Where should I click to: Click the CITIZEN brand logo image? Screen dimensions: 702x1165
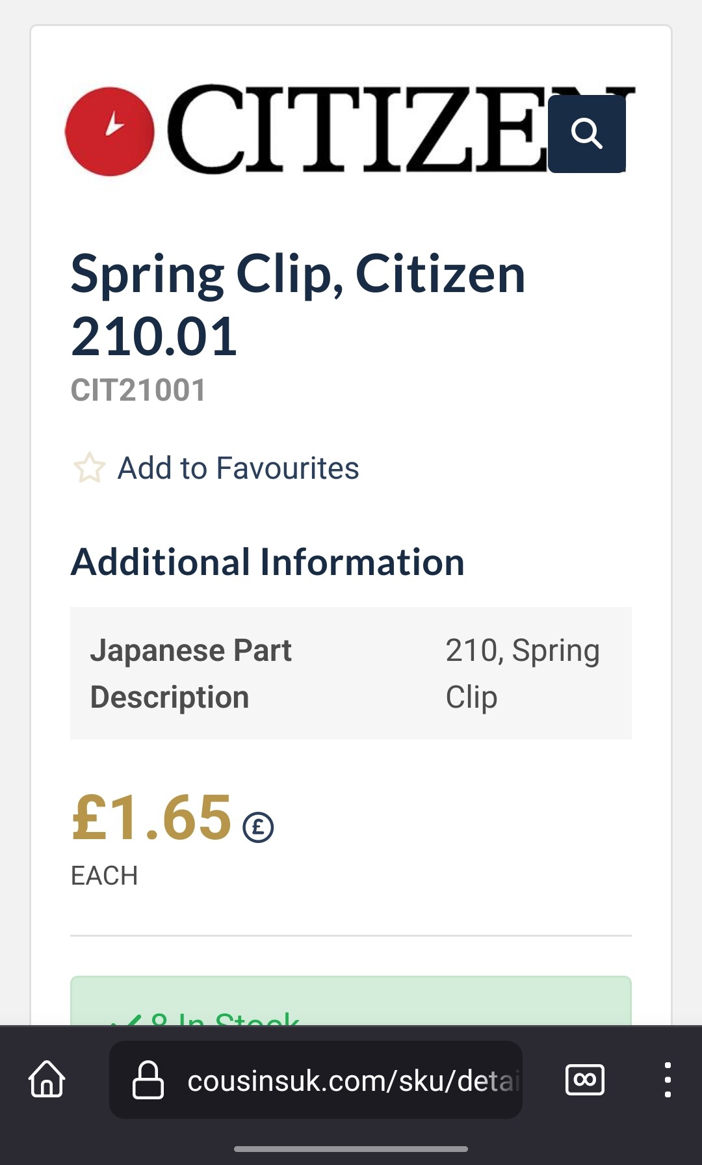pyautogui.click(x=350, y=130)
